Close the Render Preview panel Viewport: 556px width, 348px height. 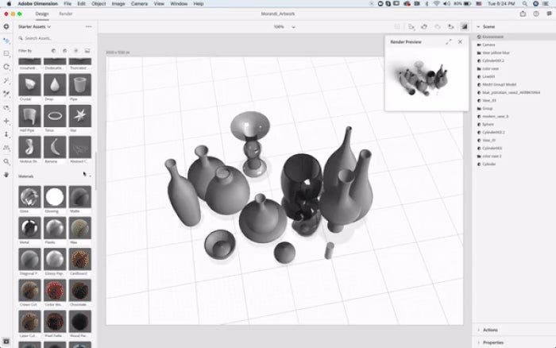460,42
